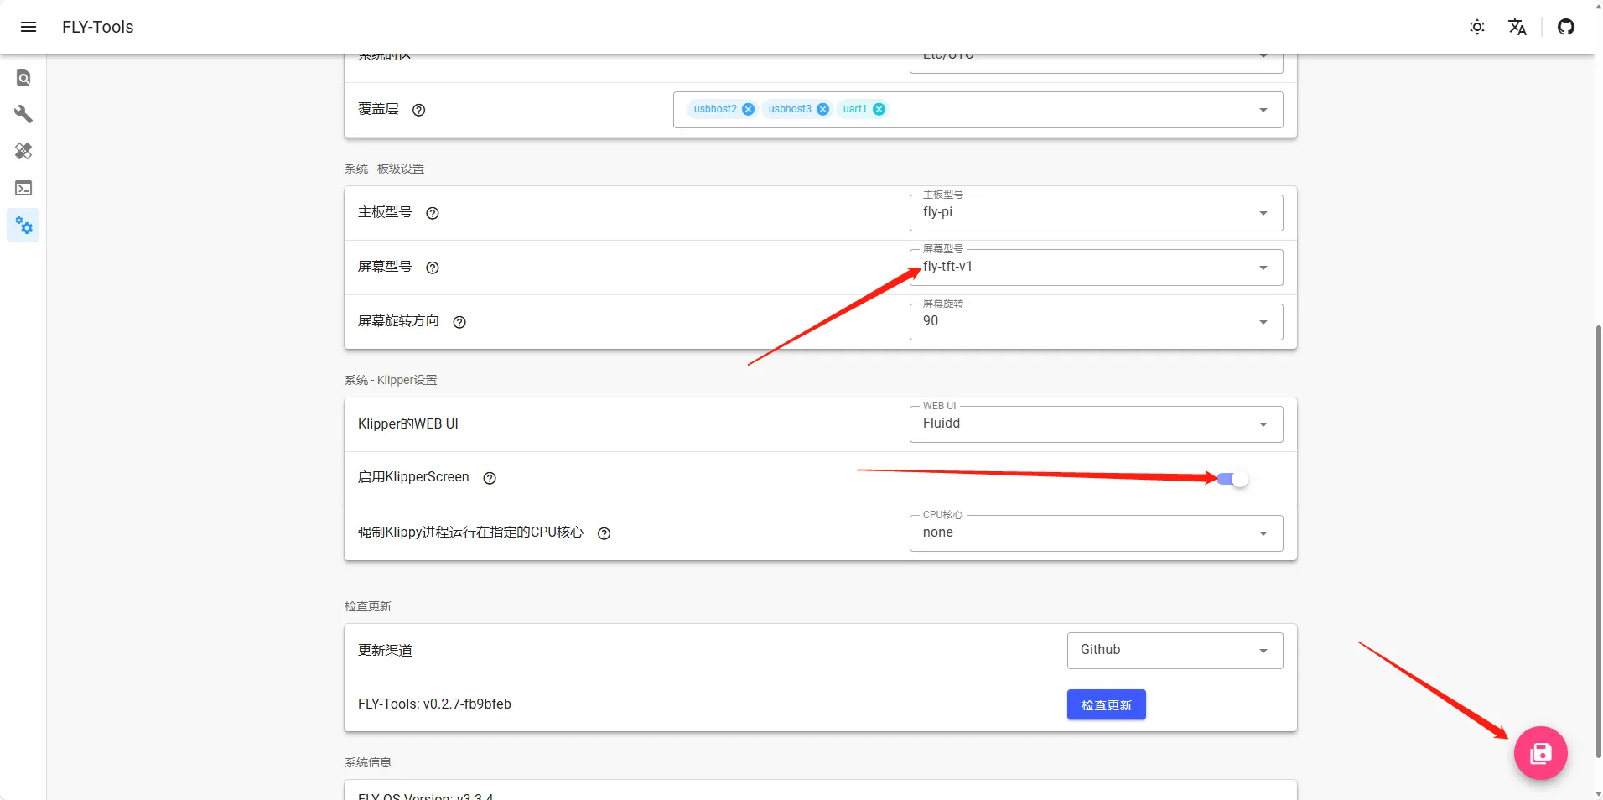This screenshot has width=1603, height=800.
Task: Click the file search sidebar icon
Action: point(23,77)
